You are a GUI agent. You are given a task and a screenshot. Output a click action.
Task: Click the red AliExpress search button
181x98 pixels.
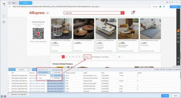click(x=123, y=13)
